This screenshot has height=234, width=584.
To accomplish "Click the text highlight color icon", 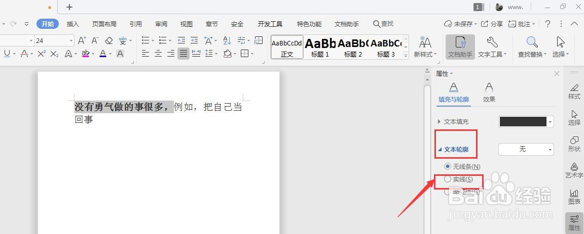I will [86, 54].
